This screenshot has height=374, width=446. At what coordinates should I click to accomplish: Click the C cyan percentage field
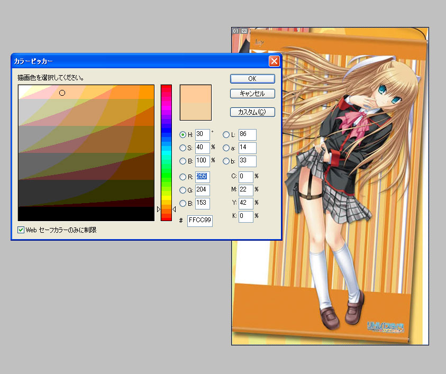pos(246,177)
